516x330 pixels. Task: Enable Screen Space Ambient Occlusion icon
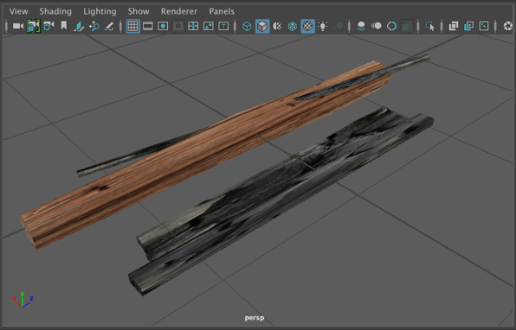tap(361, 26)
